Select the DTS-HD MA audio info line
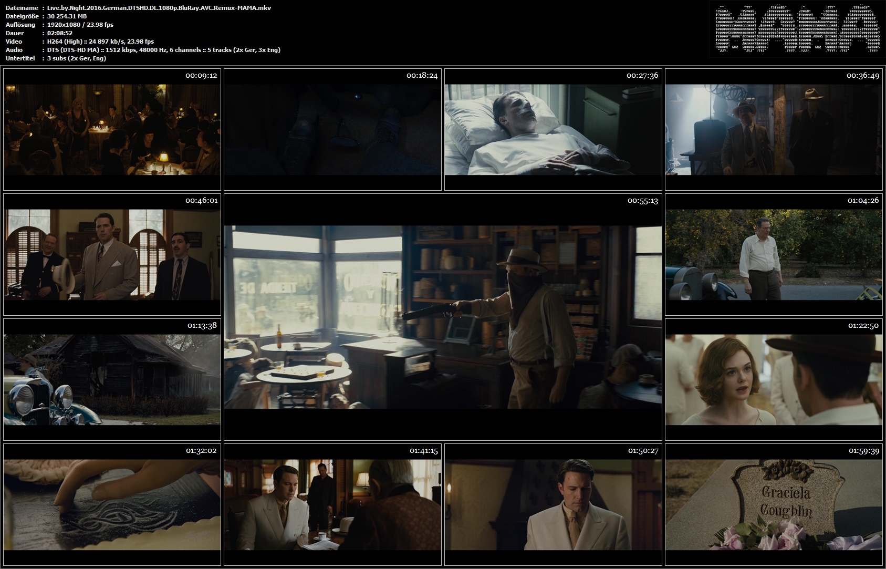This screenshot has width=886, height=569. coord(164,50)
